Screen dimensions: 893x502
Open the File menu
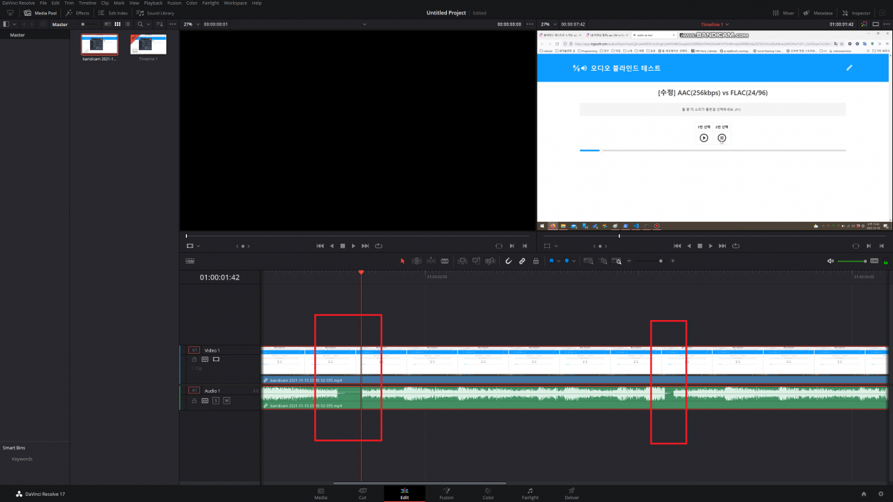click(43, 3)
